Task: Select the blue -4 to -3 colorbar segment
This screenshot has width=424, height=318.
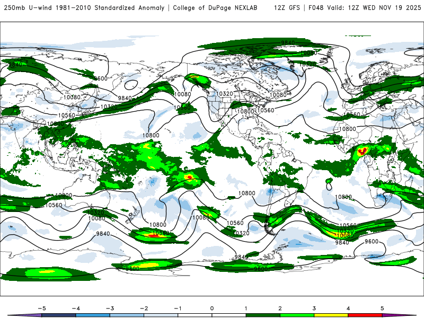Action: (93, 315)
